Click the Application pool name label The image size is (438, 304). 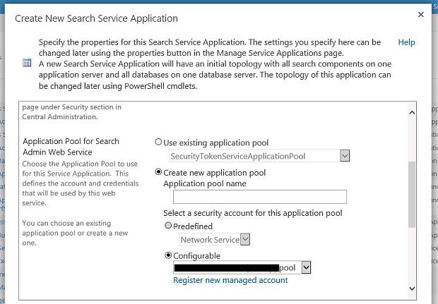(204, 183)
